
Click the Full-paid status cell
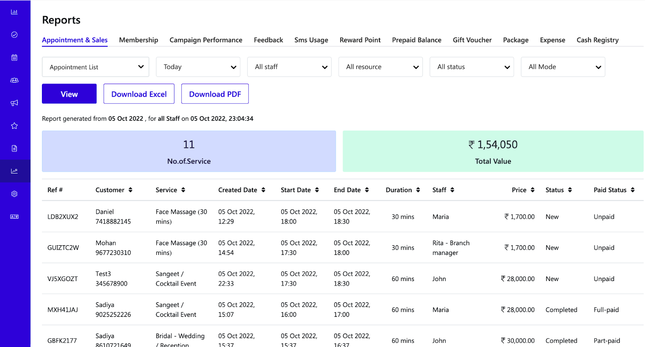click(x=606, y=310)
